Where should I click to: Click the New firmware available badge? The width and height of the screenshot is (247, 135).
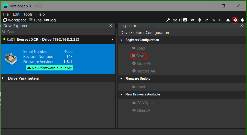pos(50,68)
